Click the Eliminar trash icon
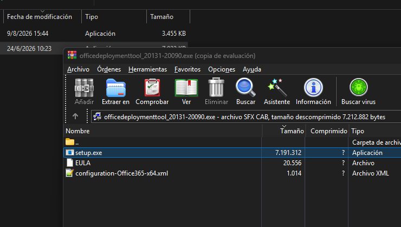The image size is (401, 227). (x=216, y=87)
